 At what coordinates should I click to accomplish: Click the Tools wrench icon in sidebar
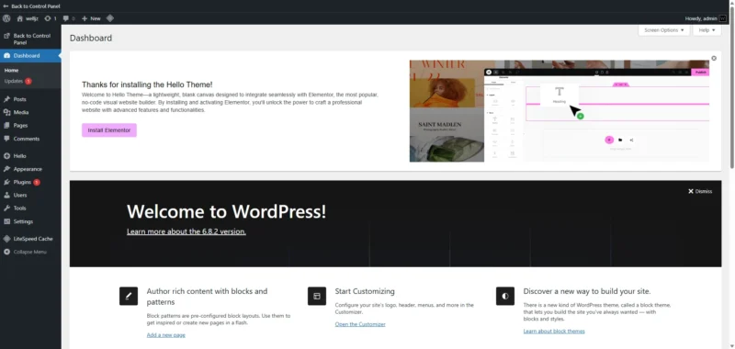coord(6,208)
